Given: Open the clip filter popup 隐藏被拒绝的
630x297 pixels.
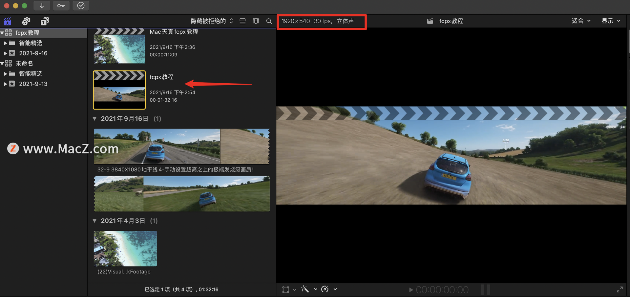Looking at the screenshot, I should 212,21.
